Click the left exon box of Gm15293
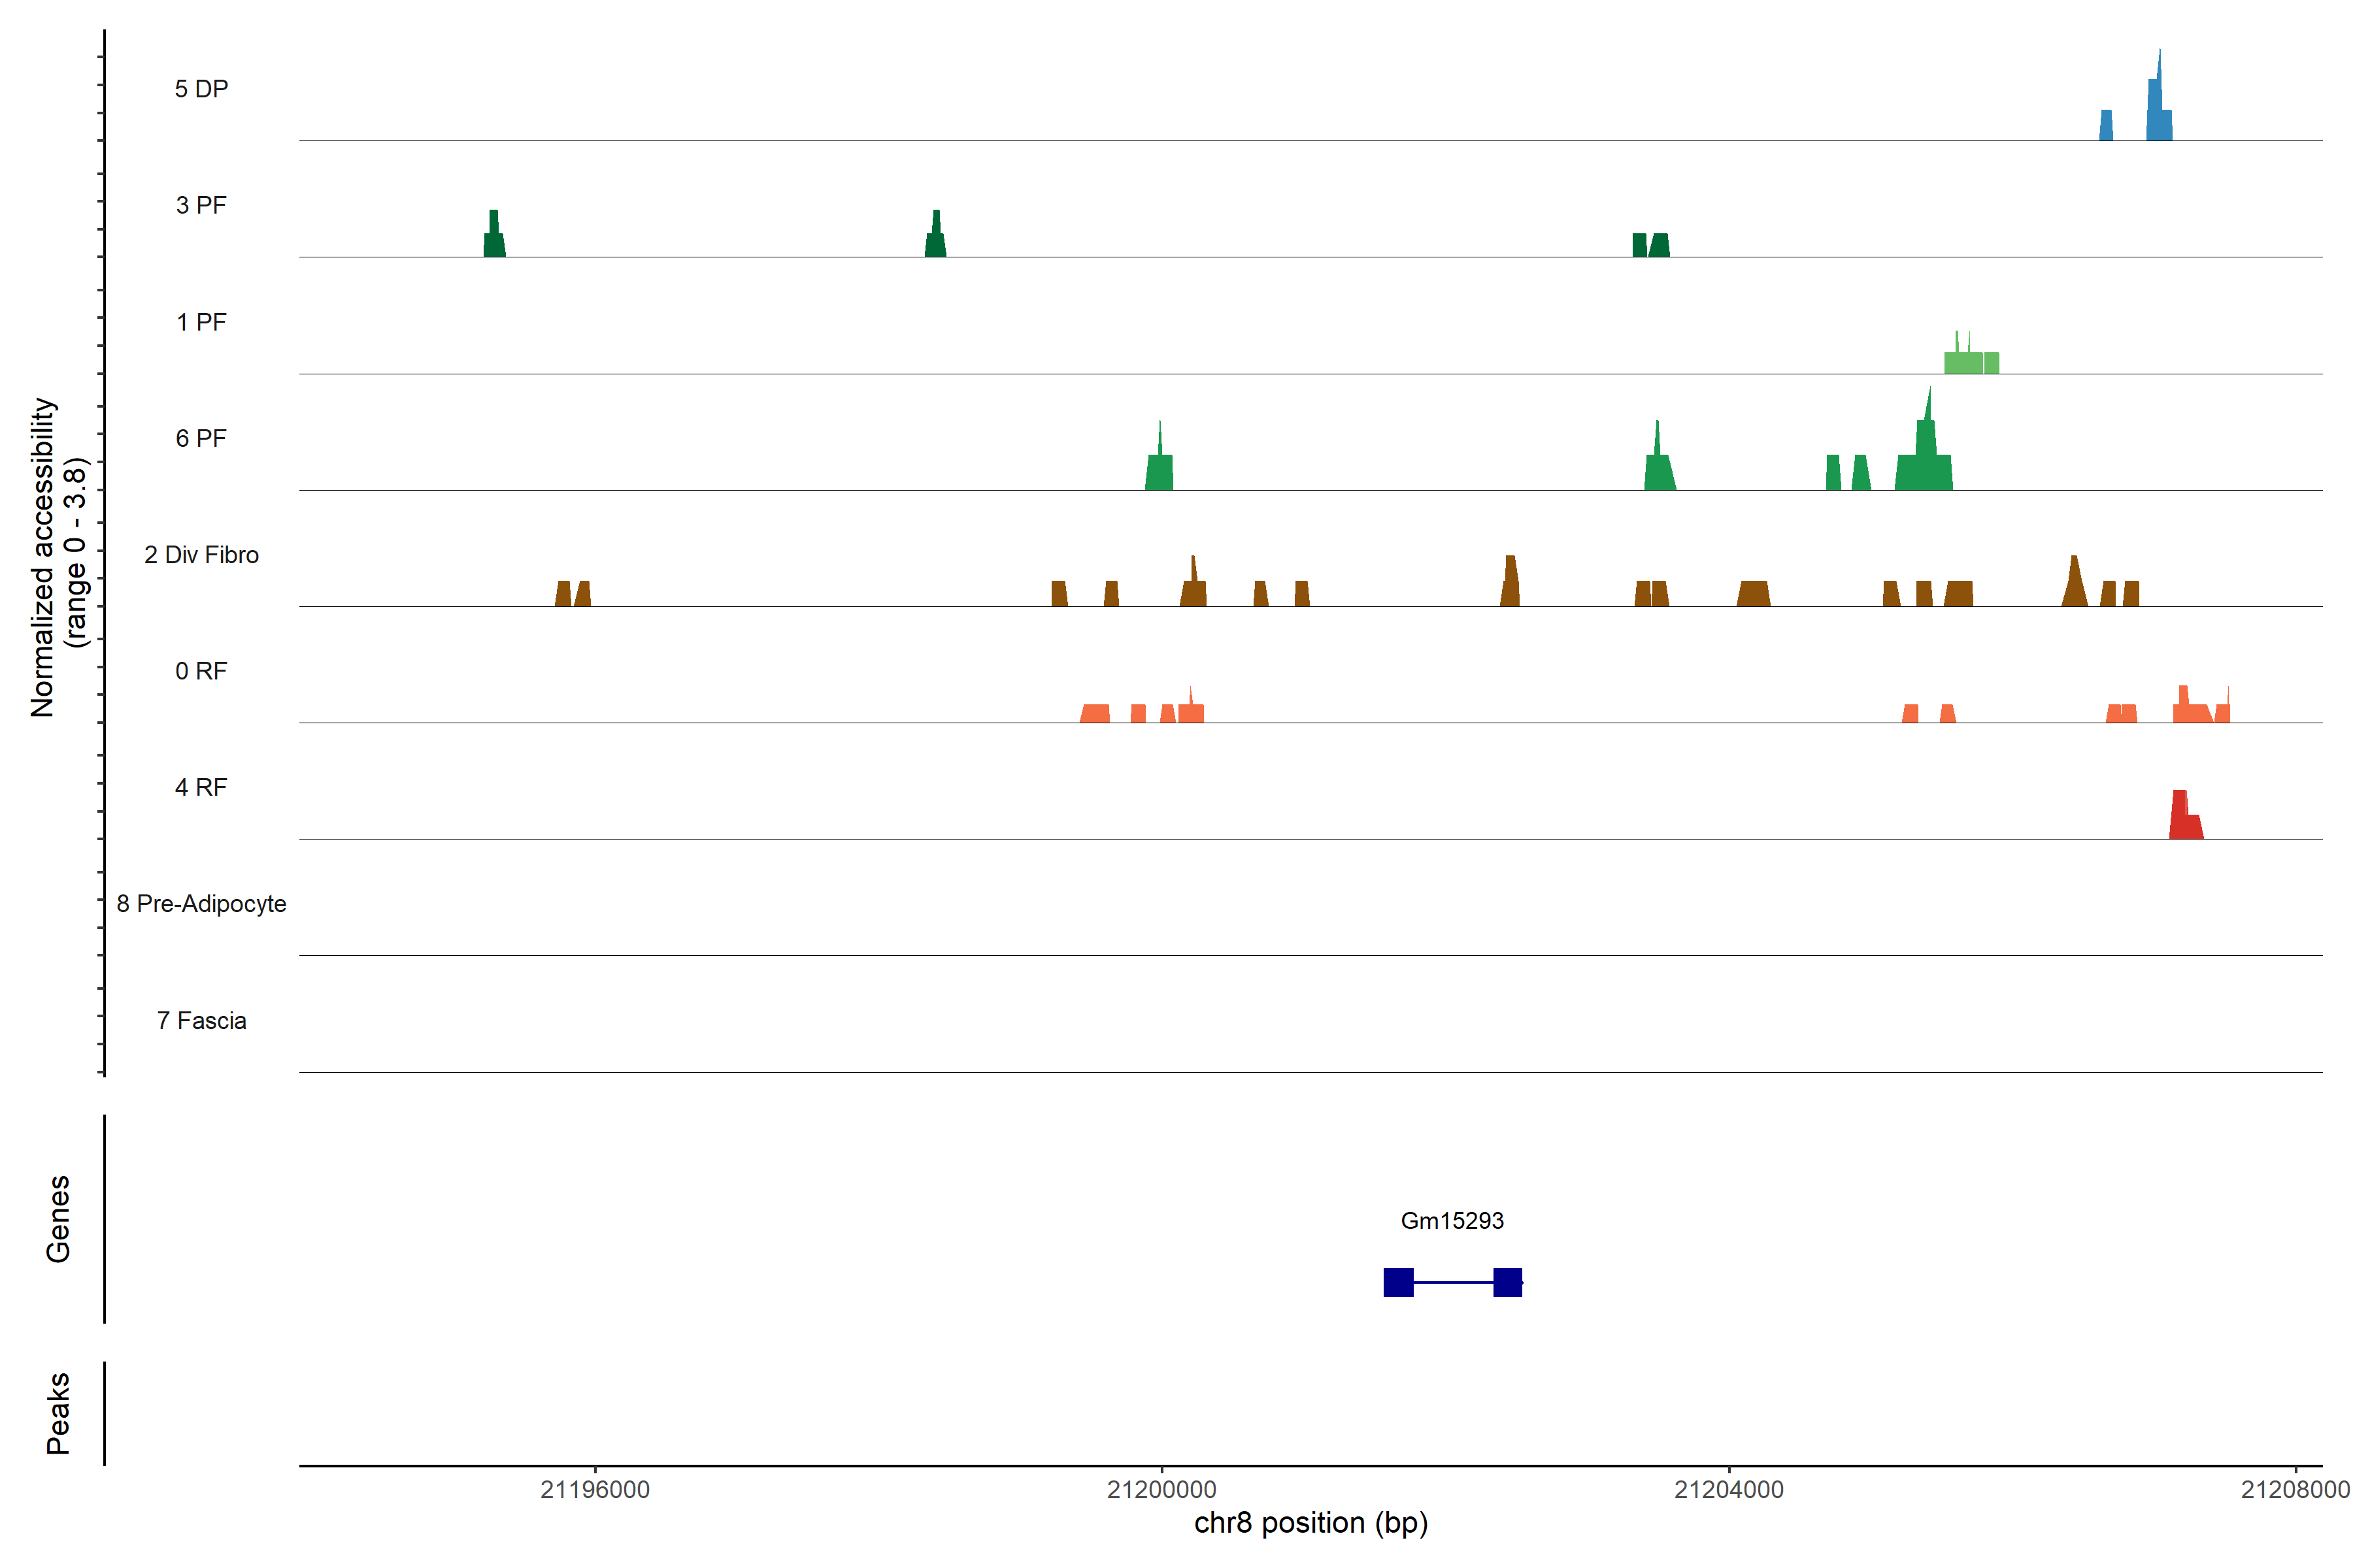 coord(1397,1282)
